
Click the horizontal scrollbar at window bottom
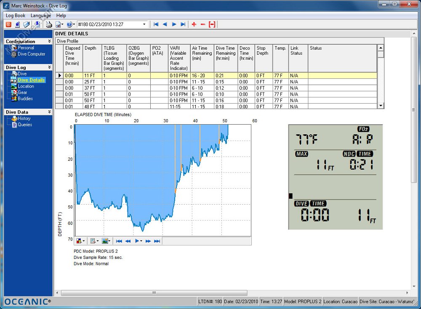154,293
